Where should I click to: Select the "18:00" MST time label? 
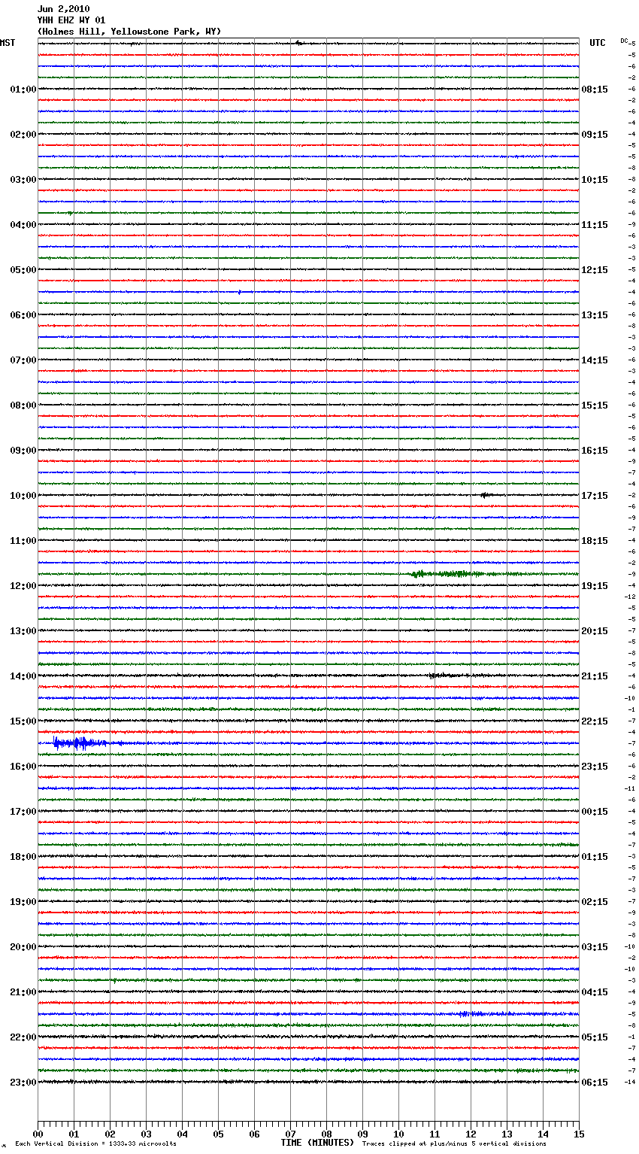[23, 857]
